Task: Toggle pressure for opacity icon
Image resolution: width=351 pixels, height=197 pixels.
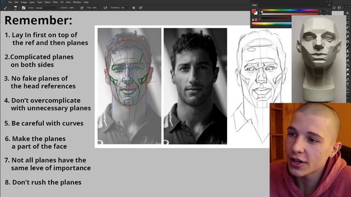Action: tap(82, 8)
